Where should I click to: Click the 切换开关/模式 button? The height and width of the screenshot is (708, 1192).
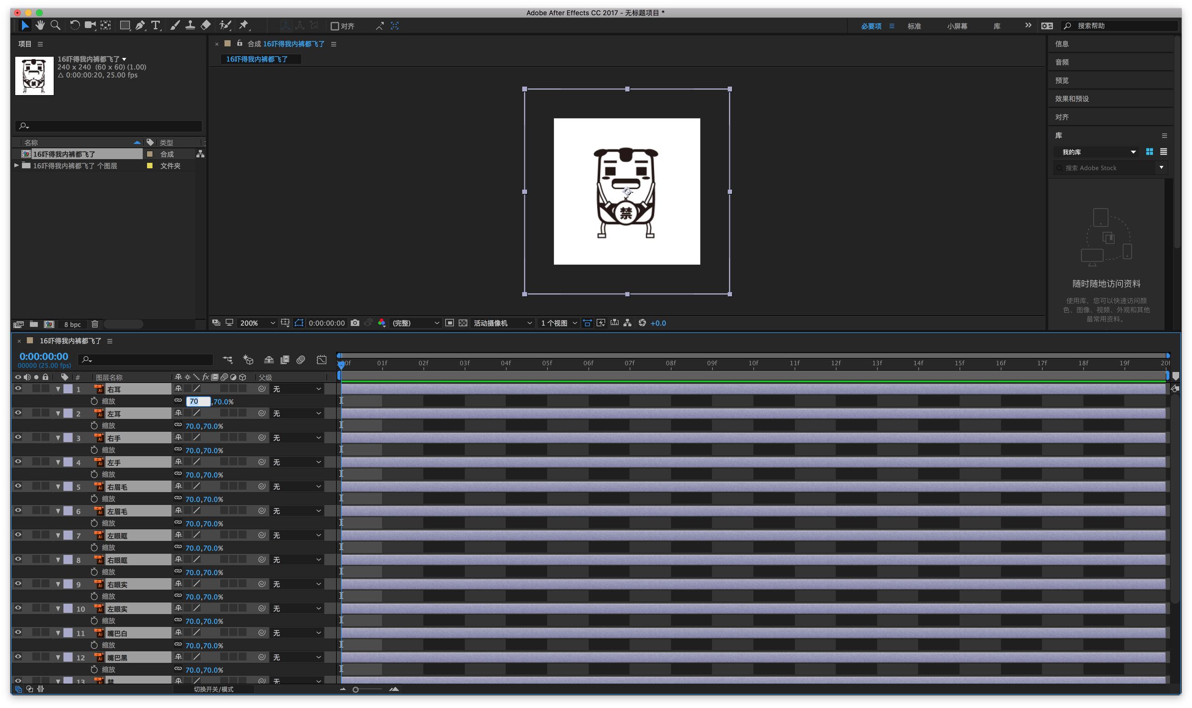pyautogui.click(x=213, y=690)
